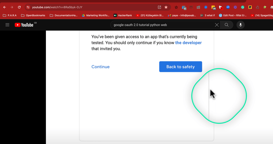
Task: Open site information icon in address bar
Action: click(28, 7)
